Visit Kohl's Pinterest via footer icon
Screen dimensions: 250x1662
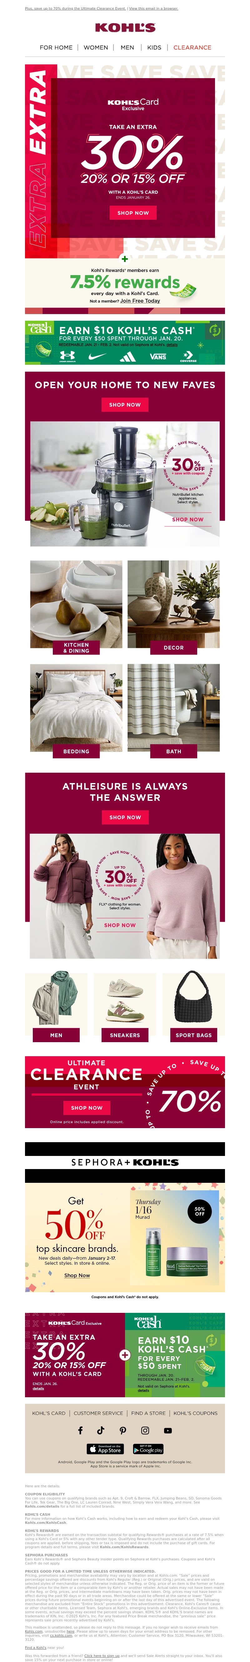[123, 1430]
